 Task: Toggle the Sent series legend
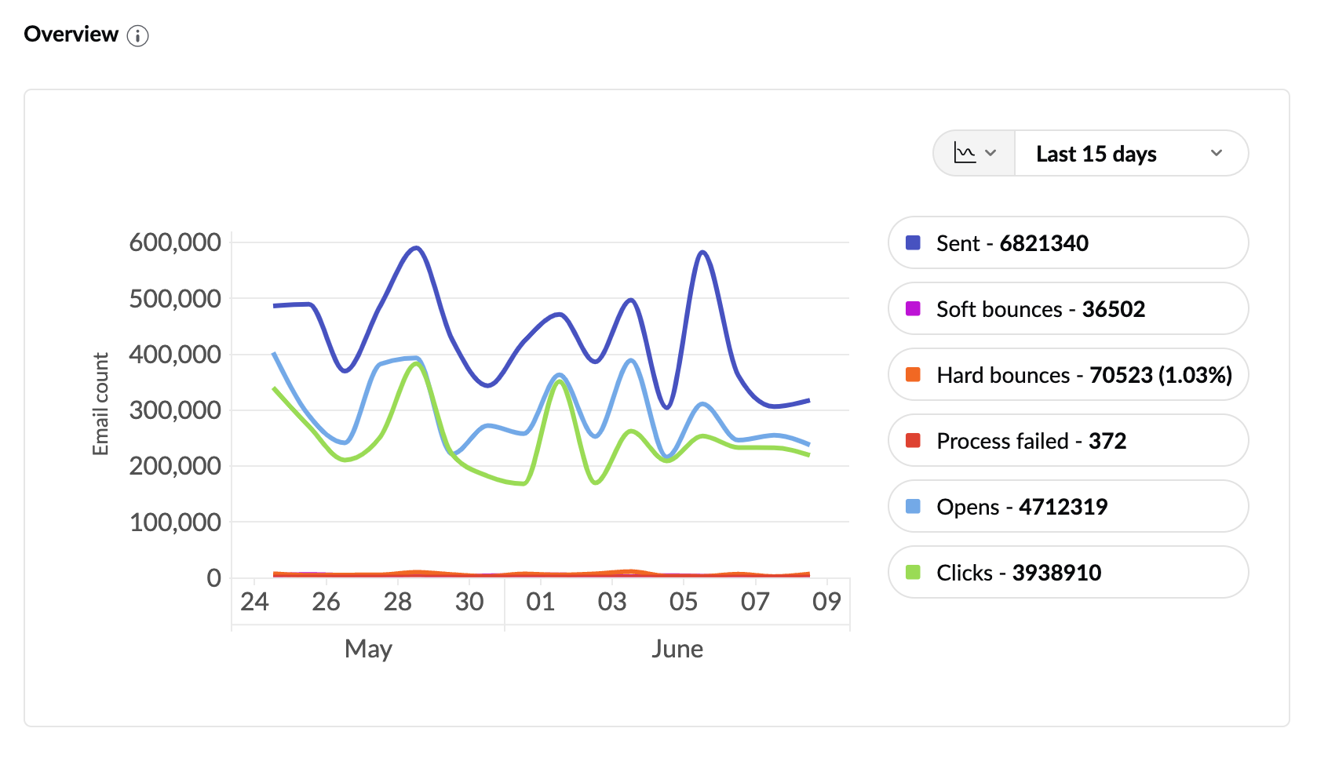click(1067, 243)
